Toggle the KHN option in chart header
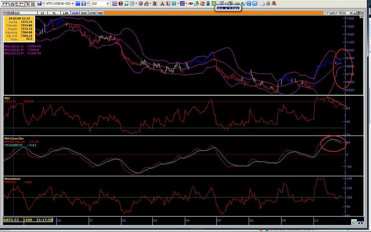 pos(75,13)
